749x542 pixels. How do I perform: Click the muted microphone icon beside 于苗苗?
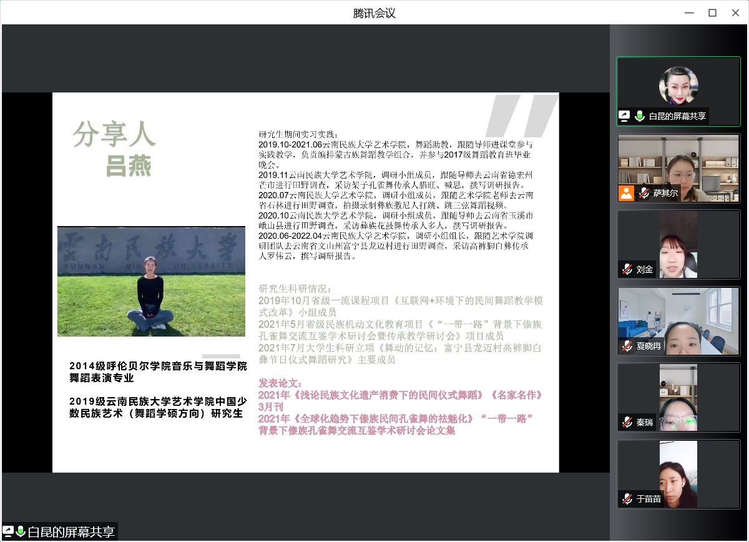click(x=627, y=499)
